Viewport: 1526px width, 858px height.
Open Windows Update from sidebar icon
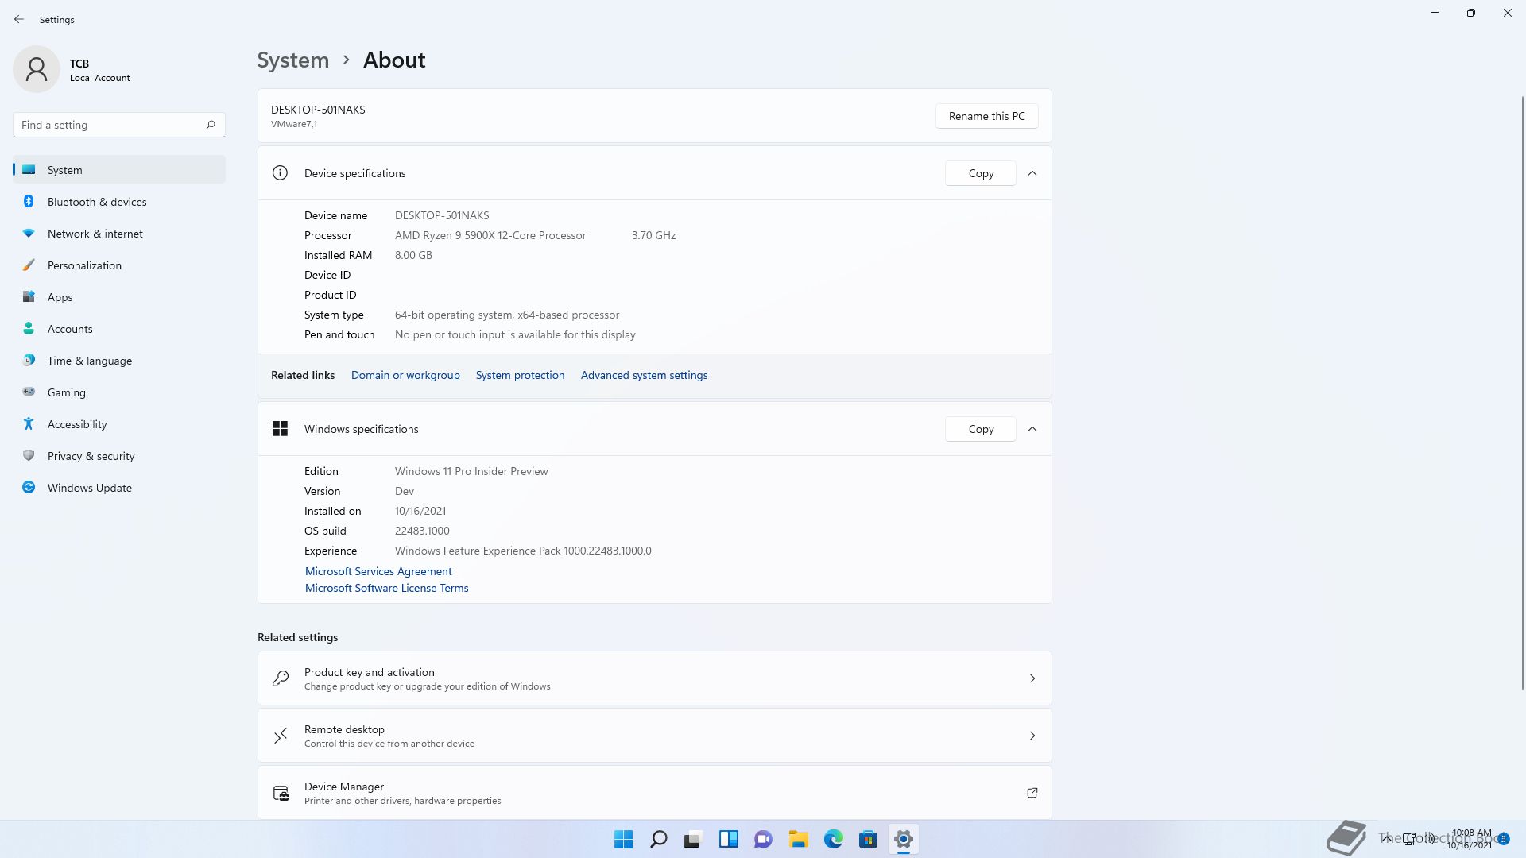pyautogui.click(x=29, y=488)
